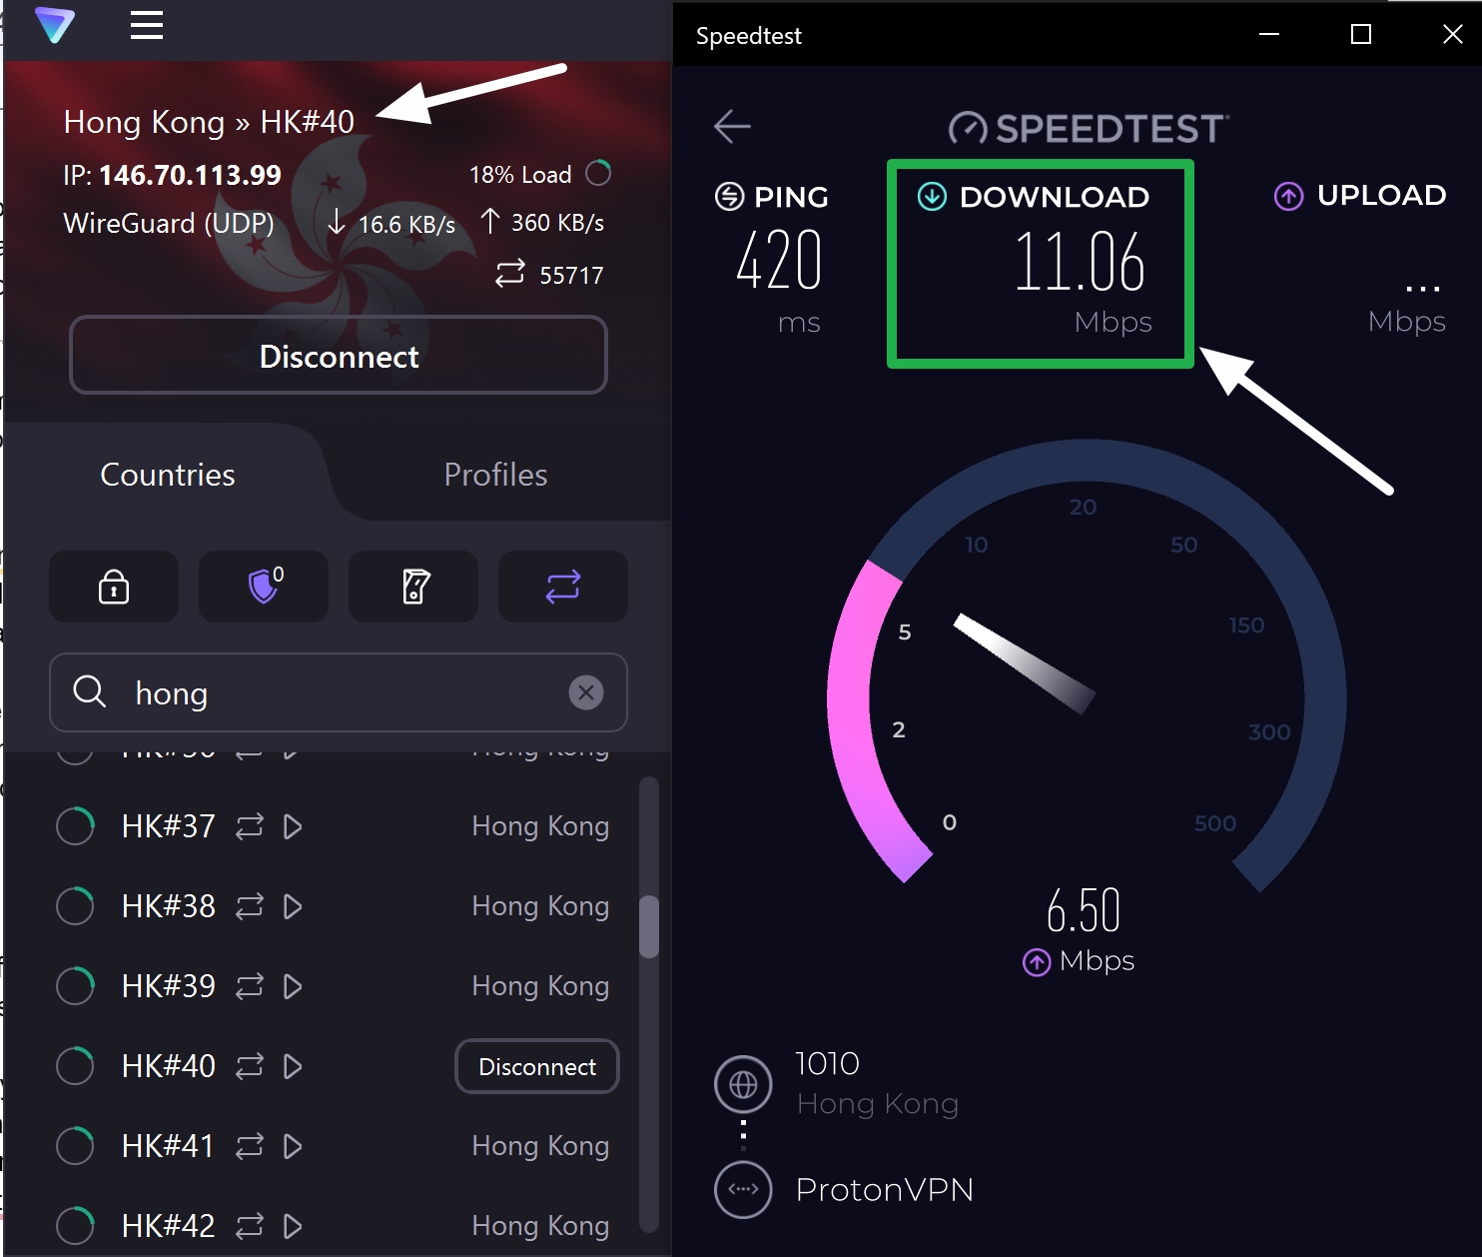The height and width of the screenshot is (1257, 1482).
Task: Click the ProtonVPN provider name in Speedtest
Action: 885,1189
